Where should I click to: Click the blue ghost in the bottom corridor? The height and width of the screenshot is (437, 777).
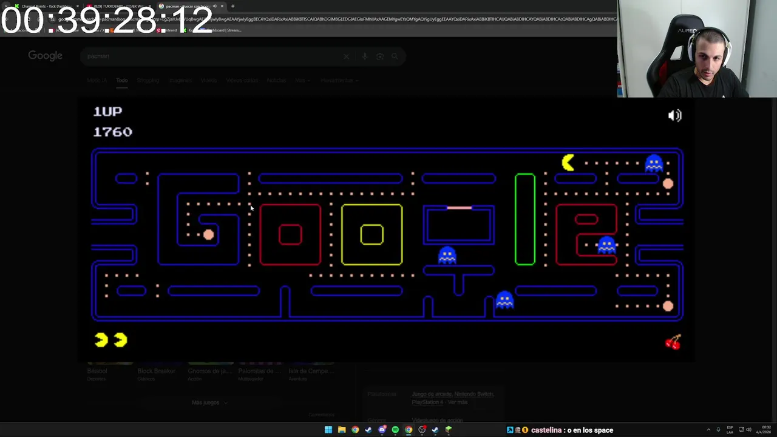point(504,300)
